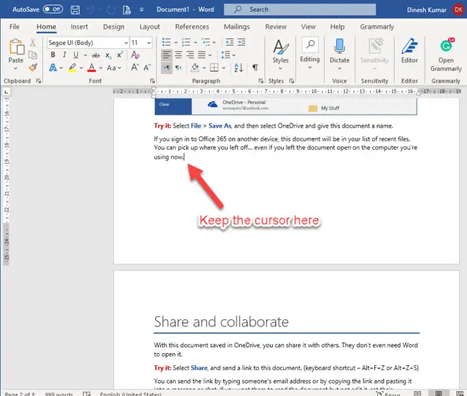Open the font color dropdown arrow
This screenshot has height=396, width=467.
point(101,67)
